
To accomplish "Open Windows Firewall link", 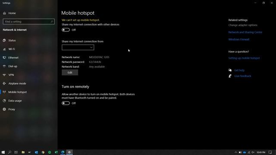I will 238,39.
